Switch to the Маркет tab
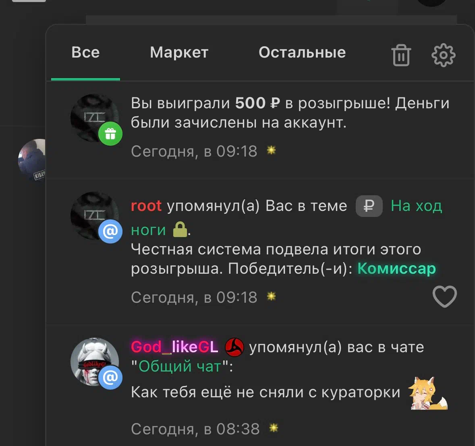475x446 pixels. (179, 52)
